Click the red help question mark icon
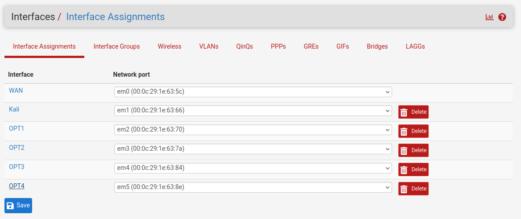 [x=502, y=17]
